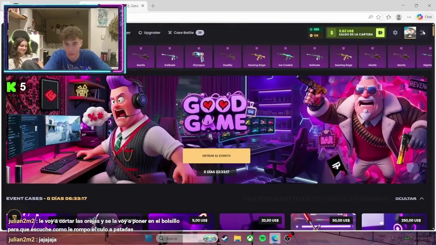
Task: Open site settings with the gear icon
Action: [395, 33]
